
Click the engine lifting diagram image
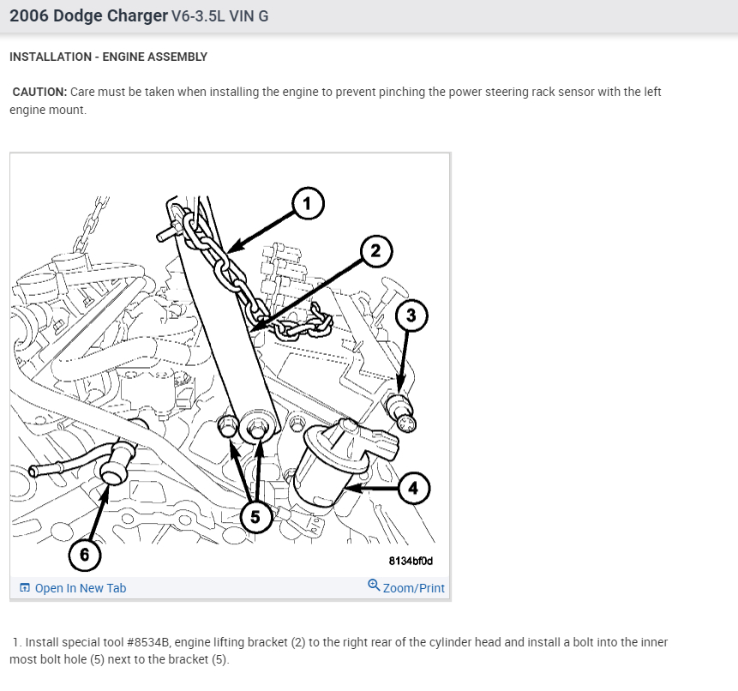point(231,365)
